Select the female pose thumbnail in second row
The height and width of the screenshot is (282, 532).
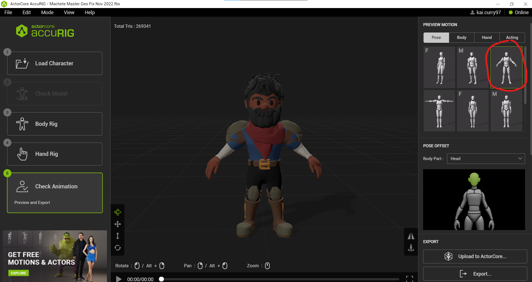pos(473,111)
